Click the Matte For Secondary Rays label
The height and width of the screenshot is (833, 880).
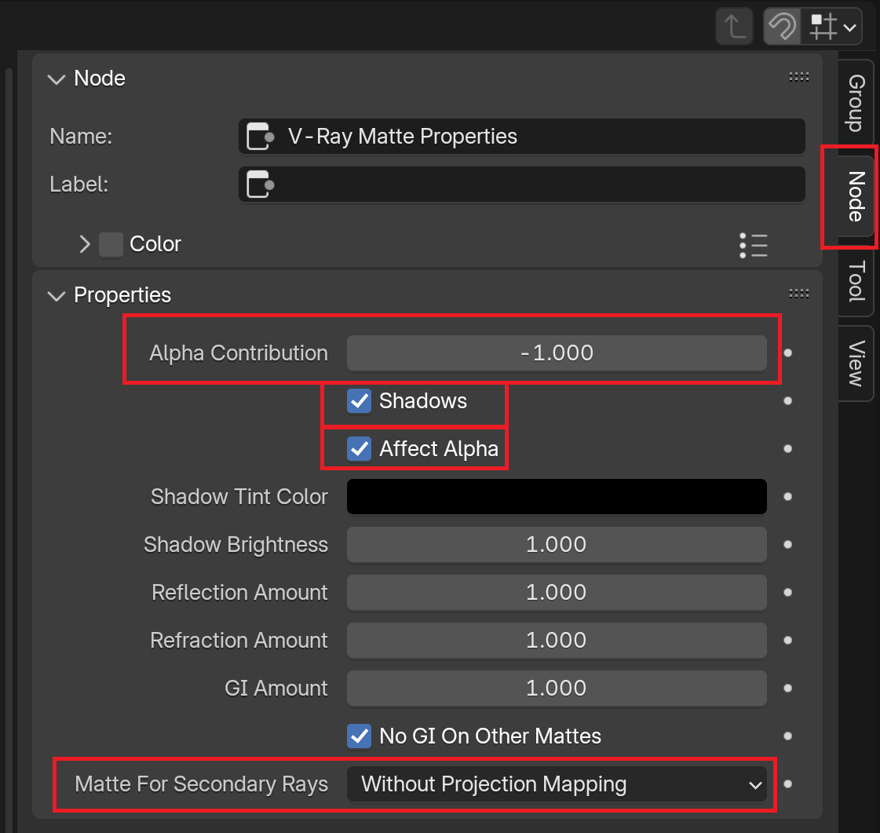(x=202, y=784)
